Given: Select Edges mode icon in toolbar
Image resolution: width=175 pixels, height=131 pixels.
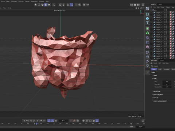Looking at the screenshot, I should pos(39,5).
